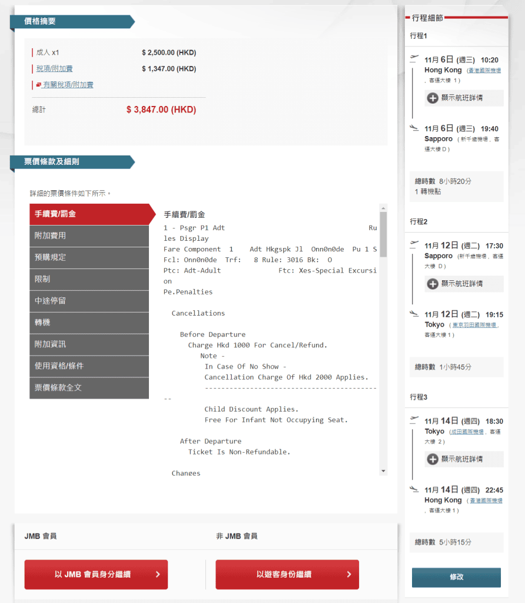Show the 票價條款全文 tab
This screenshot has height=603, width=525.
pos(89,387)
